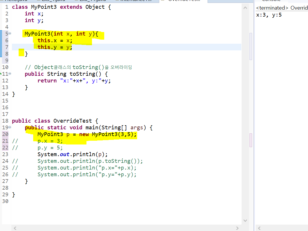This screenshot has height=231, width=308.
Task: Click the "this.y = y;" statement
Action: [x=55, y=47]
